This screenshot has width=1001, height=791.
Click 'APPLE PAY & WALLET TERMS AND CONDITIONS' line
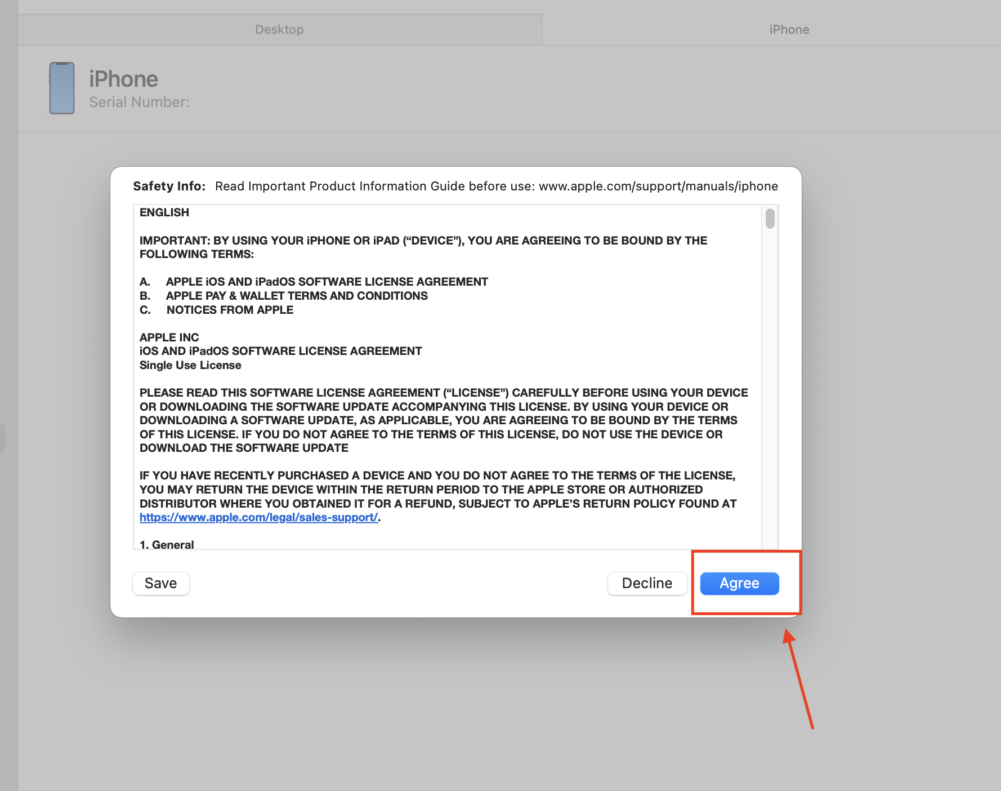pos(297,296)
